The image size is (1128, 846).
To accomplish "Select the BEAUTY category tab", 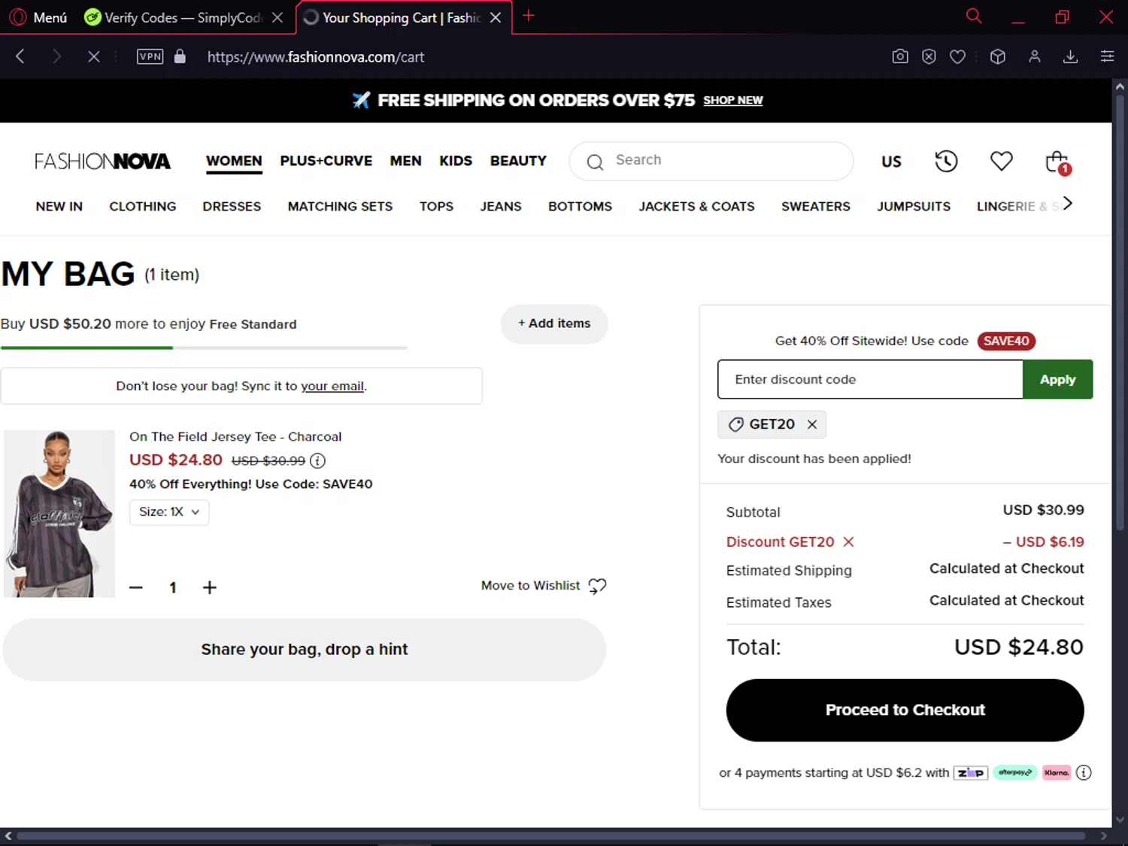I will point(518,161).
